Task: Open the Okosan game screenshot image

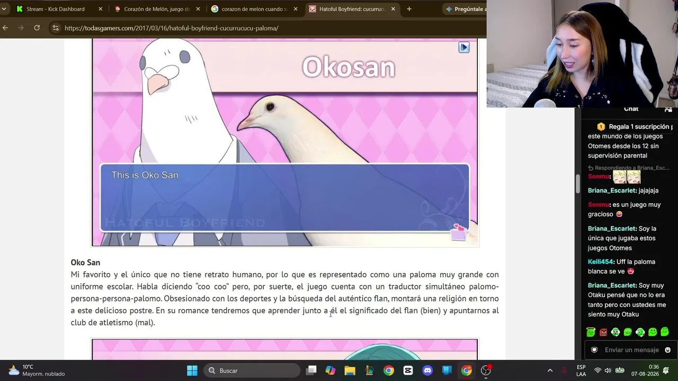Action: (285, 143)
